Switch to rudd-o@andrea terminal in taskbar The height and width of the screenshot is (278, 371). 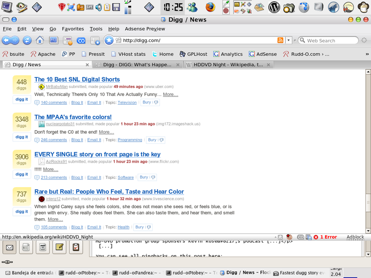pyautogui.click(x=138, y=273)
